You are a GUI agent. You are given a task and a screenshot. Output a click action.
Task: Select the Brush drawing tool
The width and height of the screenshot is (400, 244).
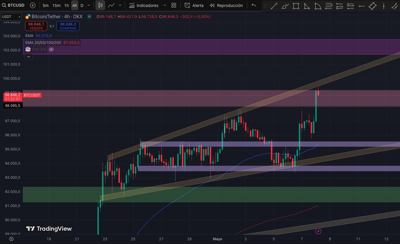point(285,6)
